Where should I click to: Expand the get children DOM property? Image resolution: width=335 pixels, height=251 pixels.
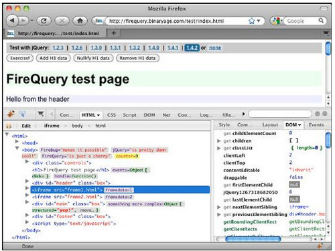tap(219, 141)
